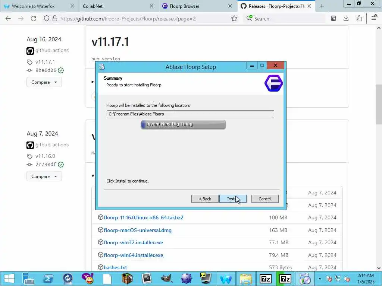382x286 pixels.
Task: Launch PowerShell from taskbar
Action: 48,279
